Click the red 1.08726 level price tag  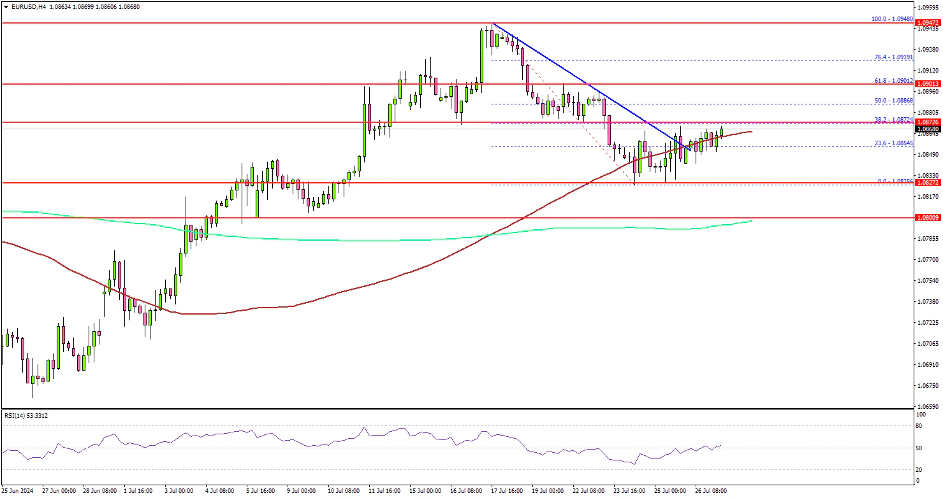point(928,122)
